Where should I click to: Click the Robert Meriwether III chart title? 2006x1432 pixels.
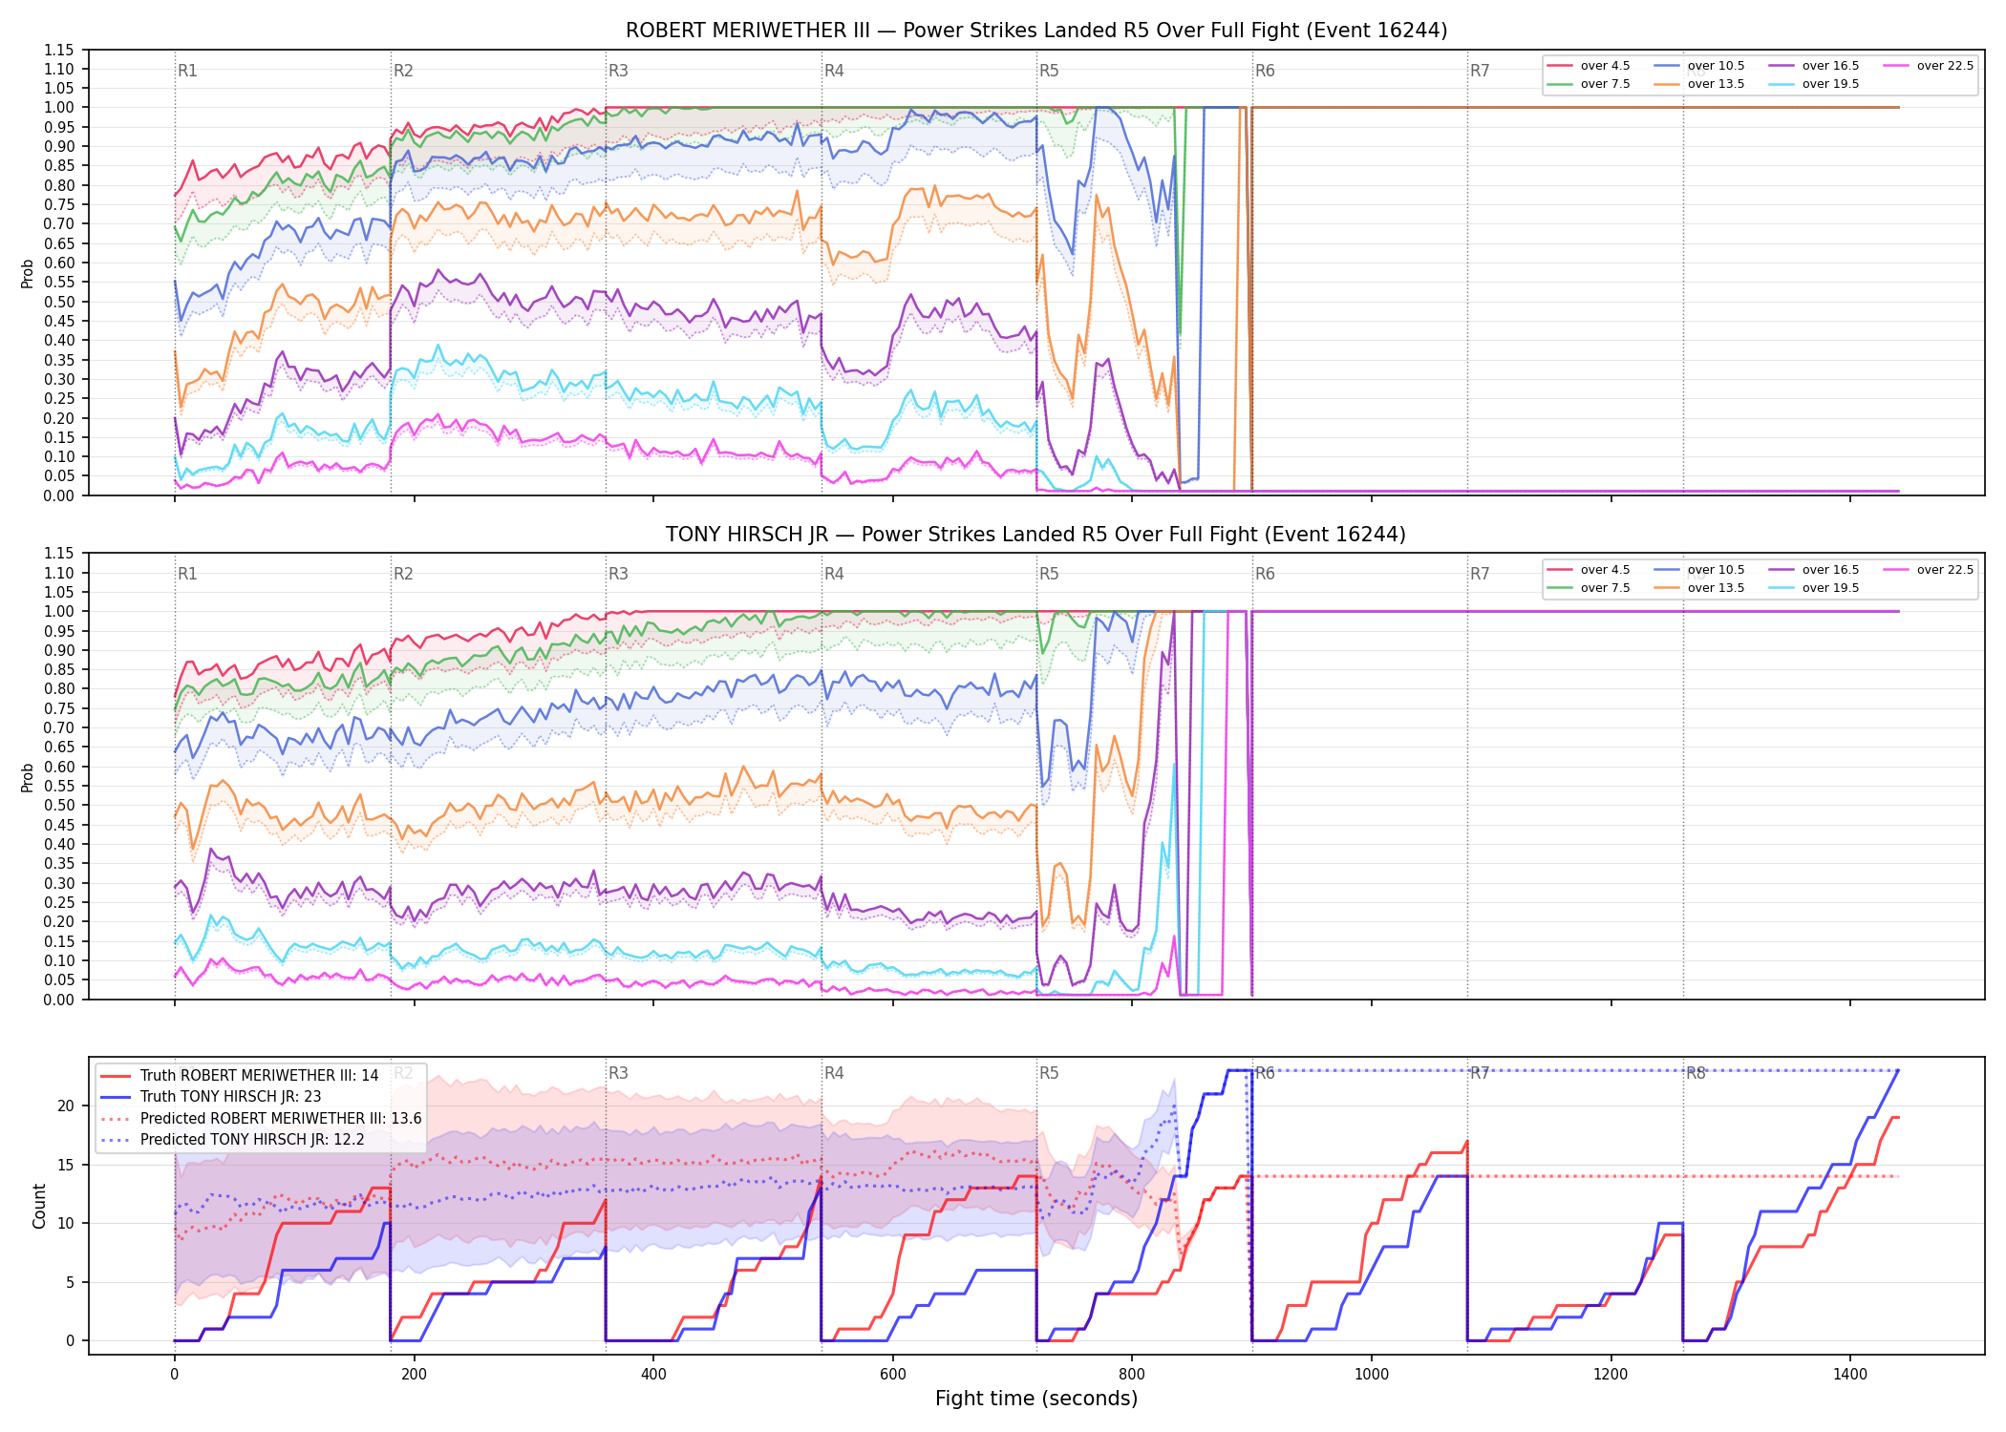(1036, 31)
